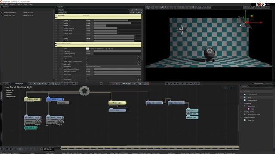Select the green node below left Material
Viewport: 275px width, 154px height.
click(x=31, y=128)
